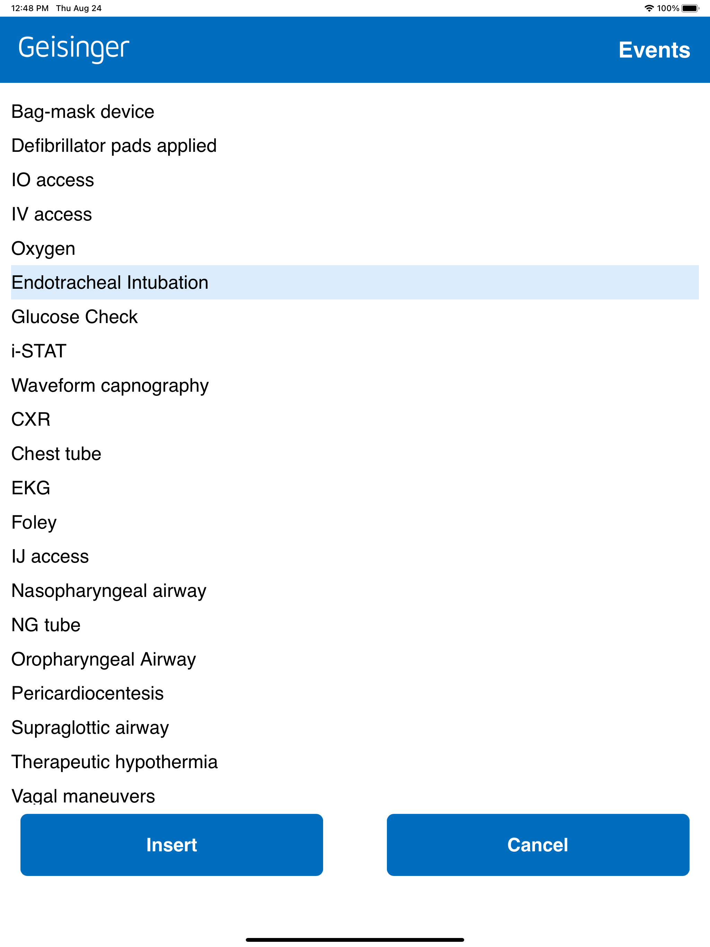The height and width of the screenshot is (947, 710).
Task: Select IO access from the list
Action: [x=355, y=180]
